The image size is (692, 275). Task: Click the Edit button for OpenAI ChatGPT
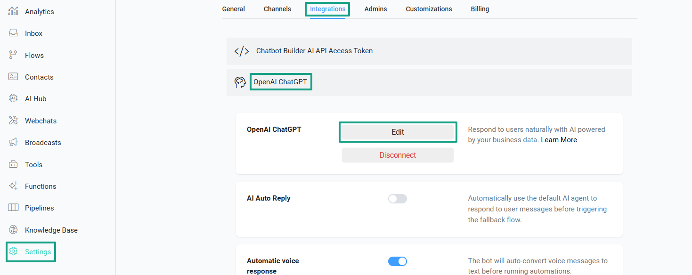click(x=398, y=132)
